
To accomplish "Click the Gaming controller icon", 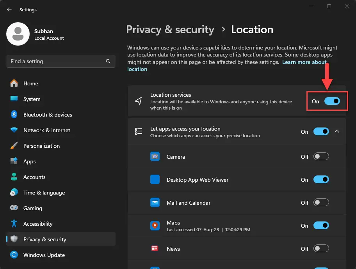I will pos(14,208).
